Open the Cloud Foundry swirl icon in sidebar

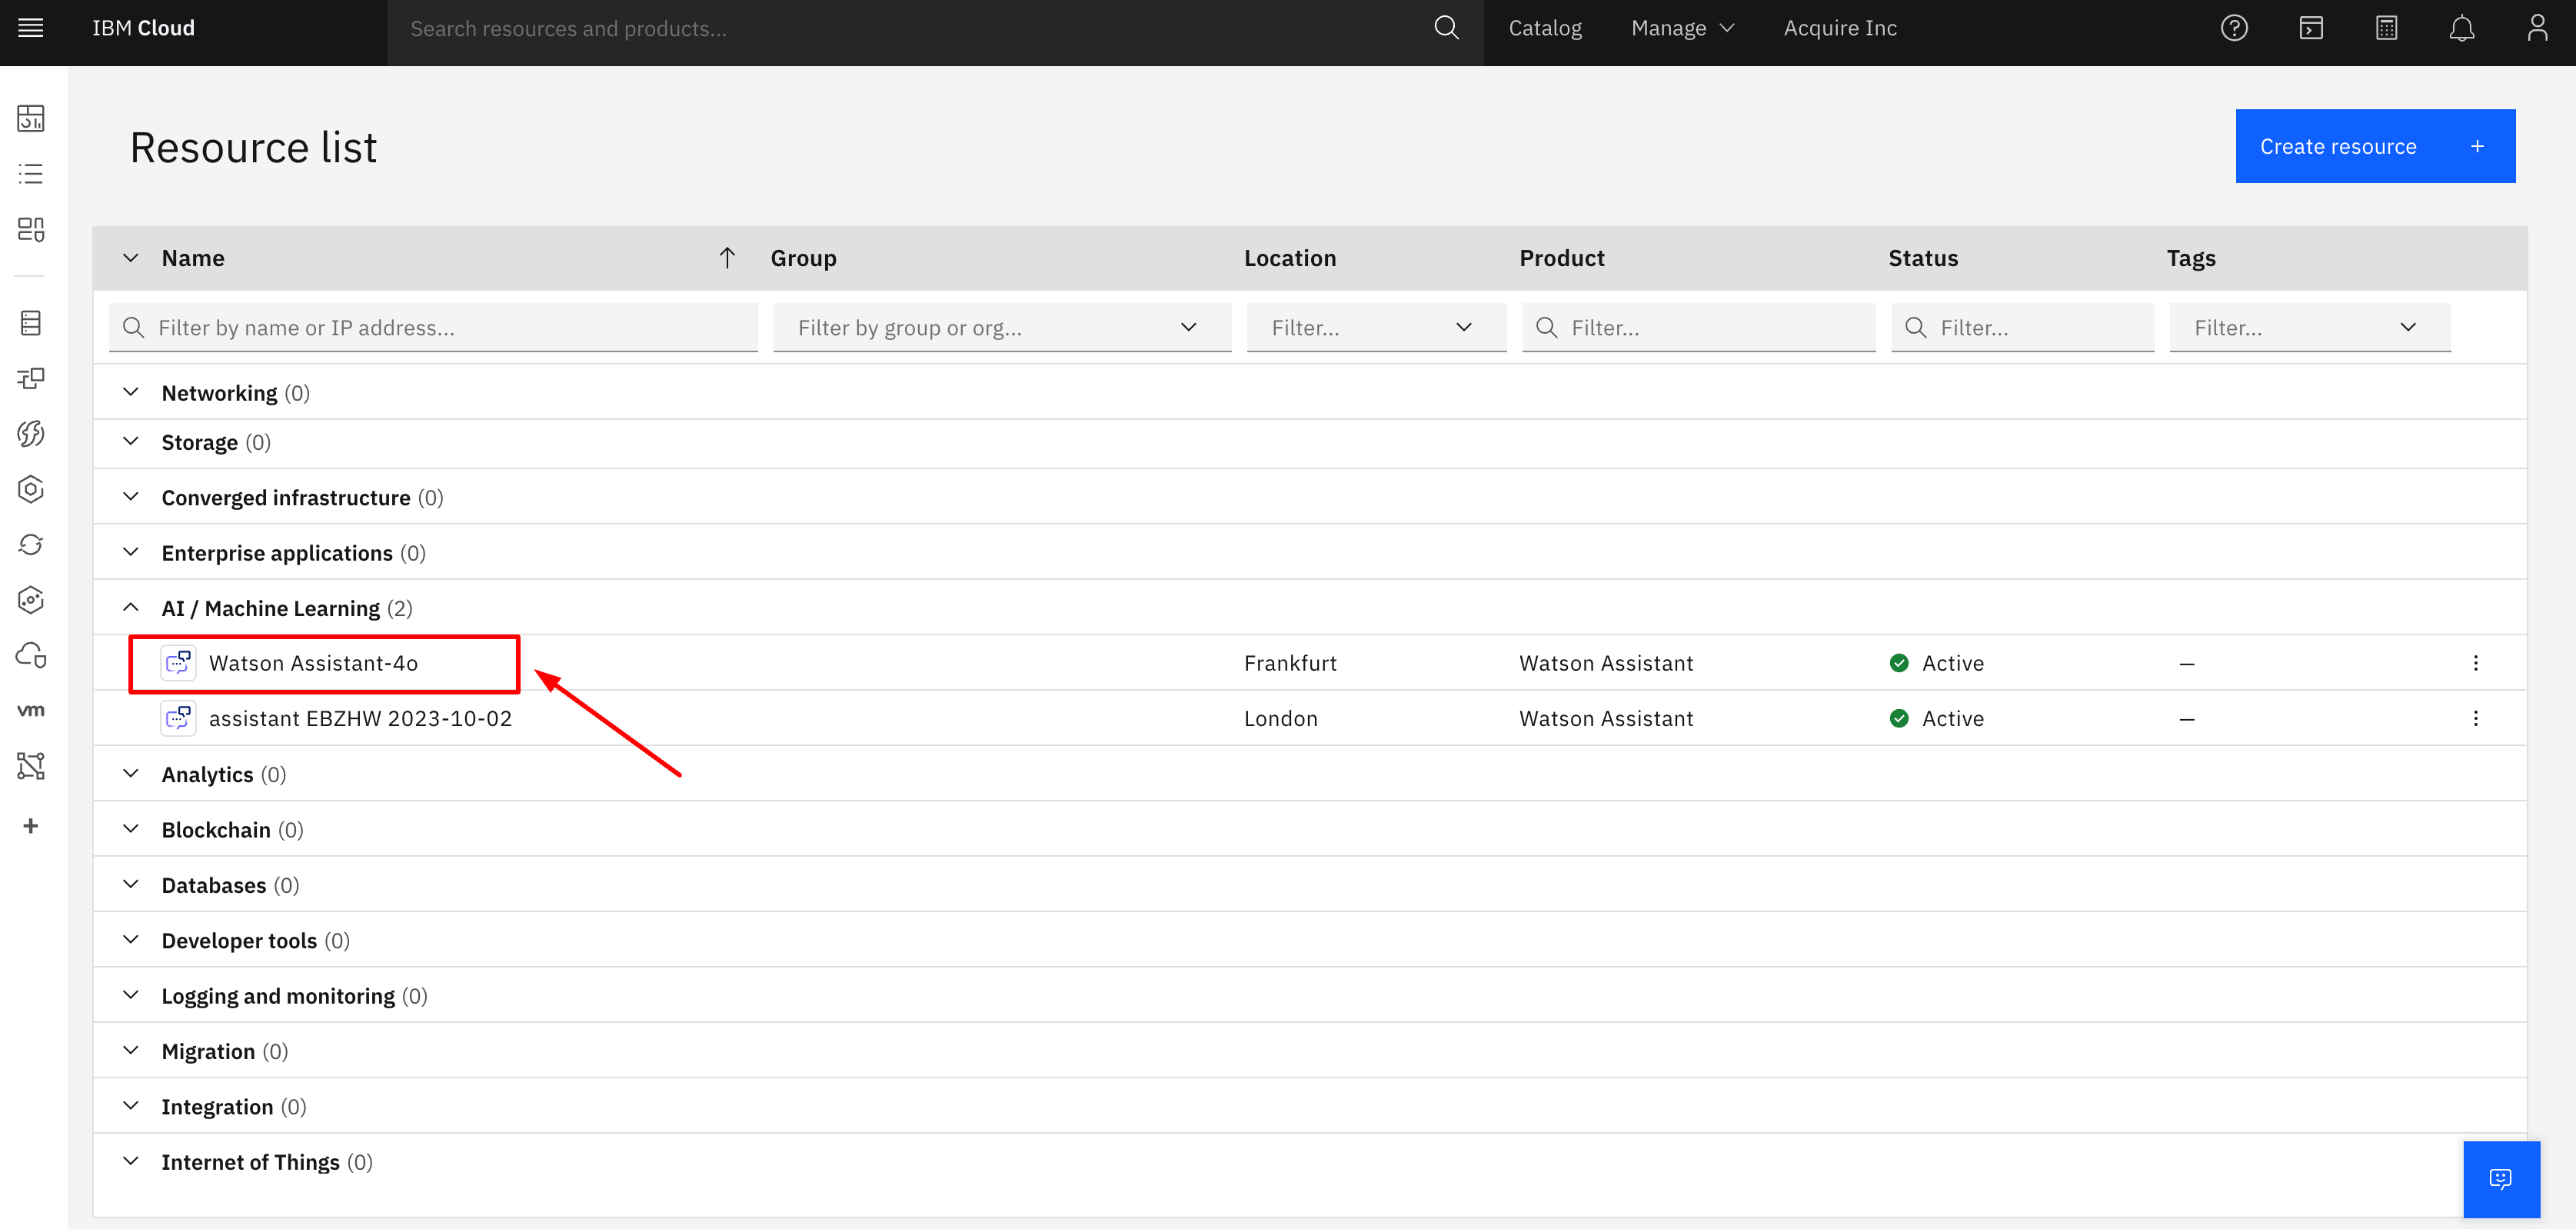coord(31,433)
